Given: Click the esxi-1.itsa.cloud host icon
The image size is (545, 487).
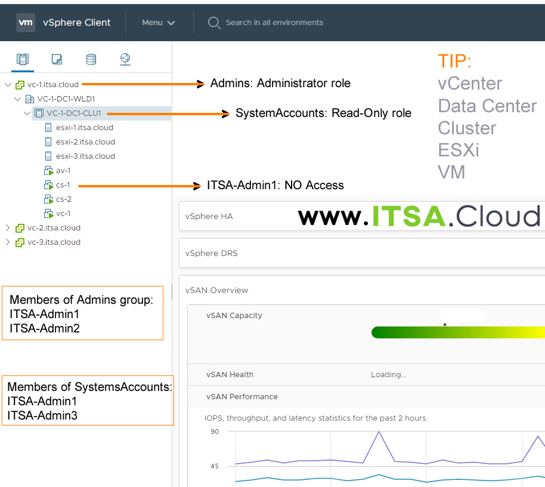Looking at the screenshot, I should (48, 128).
